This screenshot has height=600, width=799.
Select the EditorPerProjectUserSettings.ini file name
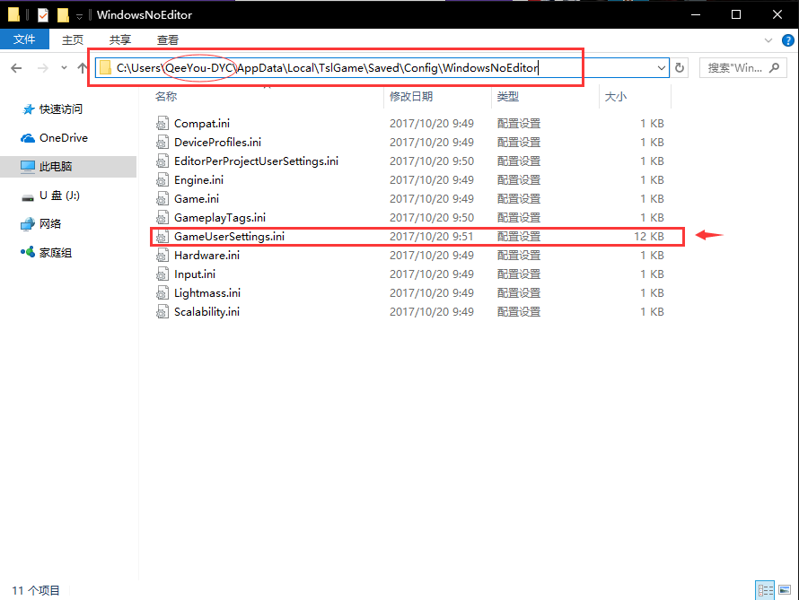257,161
